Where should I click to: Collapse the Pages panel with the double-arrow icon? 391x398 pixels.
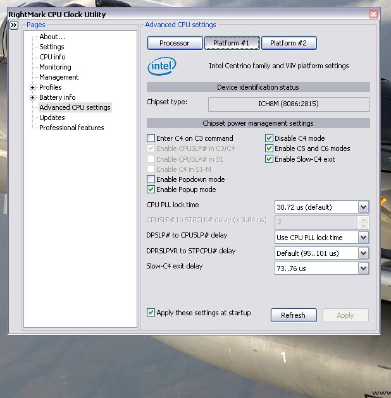pyautogui.click(x=14, y=25)
